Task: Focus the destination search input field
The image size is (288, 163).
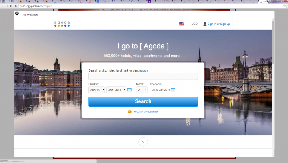Action: pyautogui.click(x=143, y=76)
